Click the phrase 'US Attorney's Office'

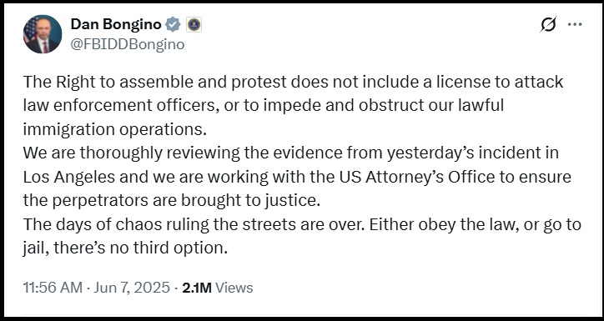coord(416,177)
